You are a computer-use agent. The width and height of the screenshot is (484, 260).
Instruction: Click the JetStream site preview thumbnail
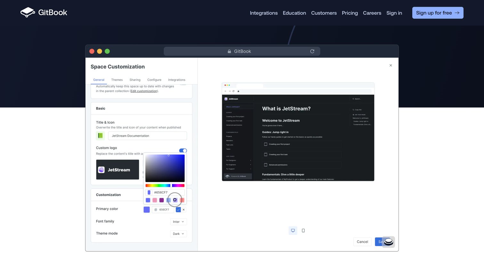pos(298,132)
